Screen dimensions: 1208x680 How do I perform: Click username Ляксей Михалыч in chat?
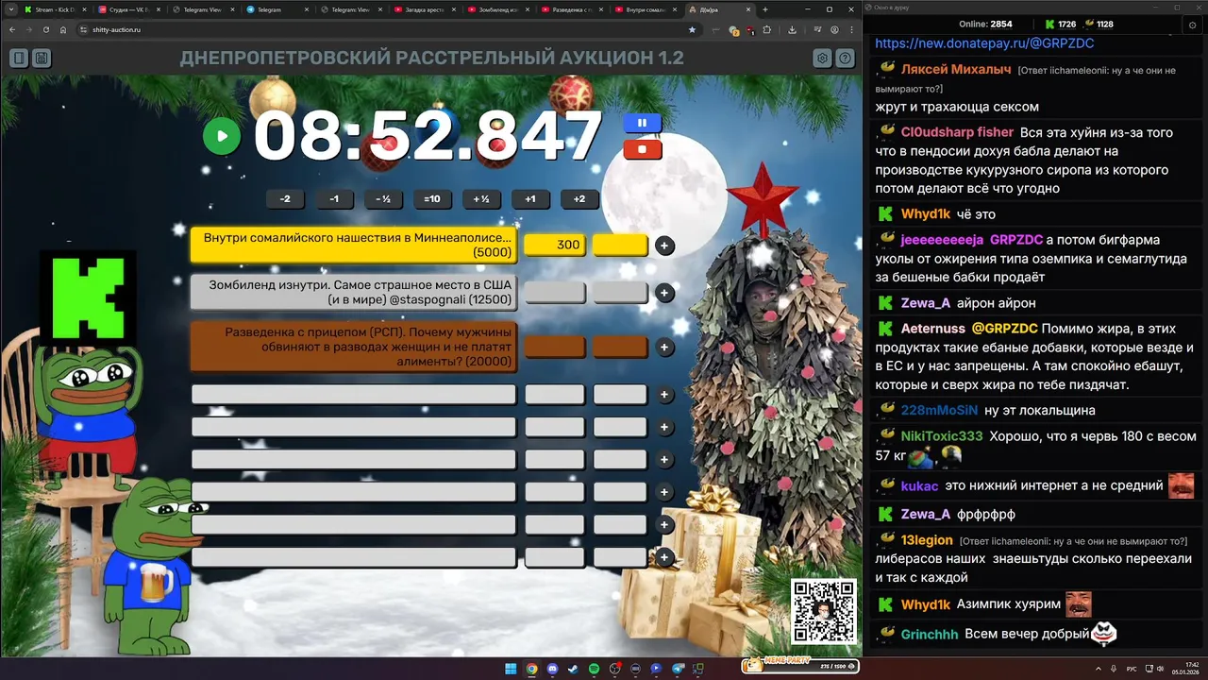956,70
